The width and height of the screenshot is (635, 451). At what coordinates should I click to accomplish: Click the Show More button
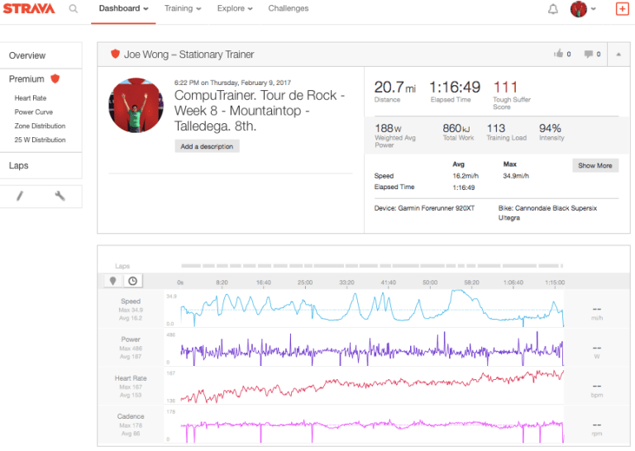[x=594, y=166]
